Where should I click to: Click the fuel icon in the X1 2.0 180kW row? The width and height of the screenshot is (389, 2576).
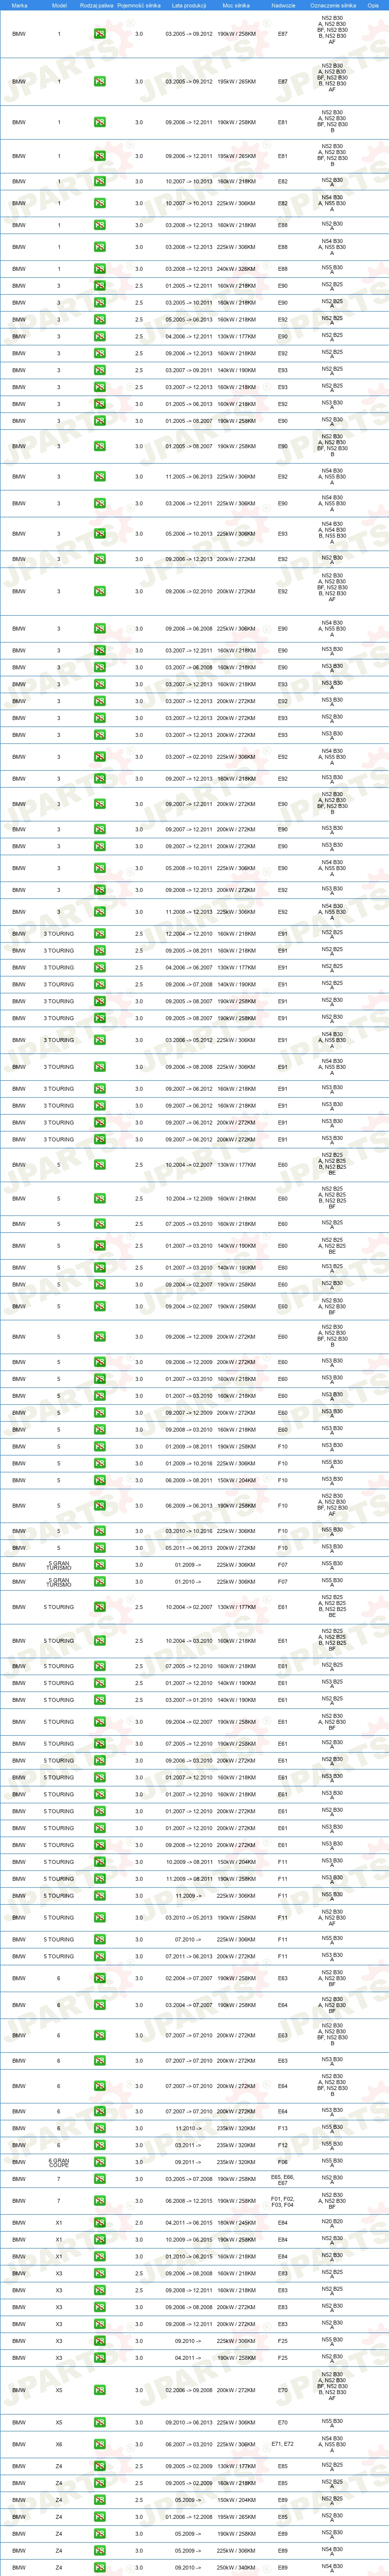coord(100,2222)
